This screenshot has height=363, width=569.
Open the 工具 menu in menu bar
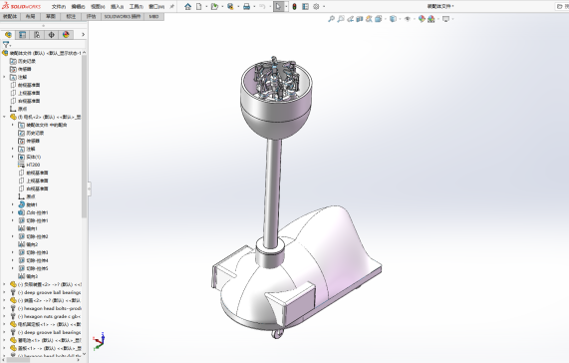tap(137, 7)
